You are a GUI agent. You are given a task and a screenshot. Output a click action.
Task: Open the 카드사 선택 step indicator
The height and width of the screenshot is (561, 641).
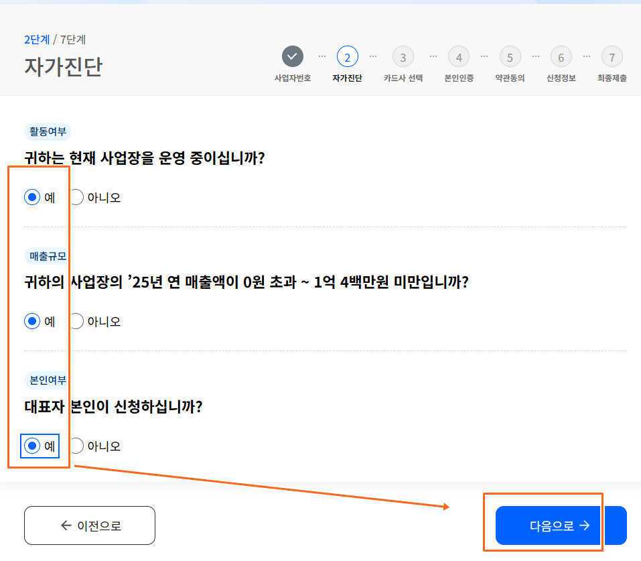(x=403, y=57)
